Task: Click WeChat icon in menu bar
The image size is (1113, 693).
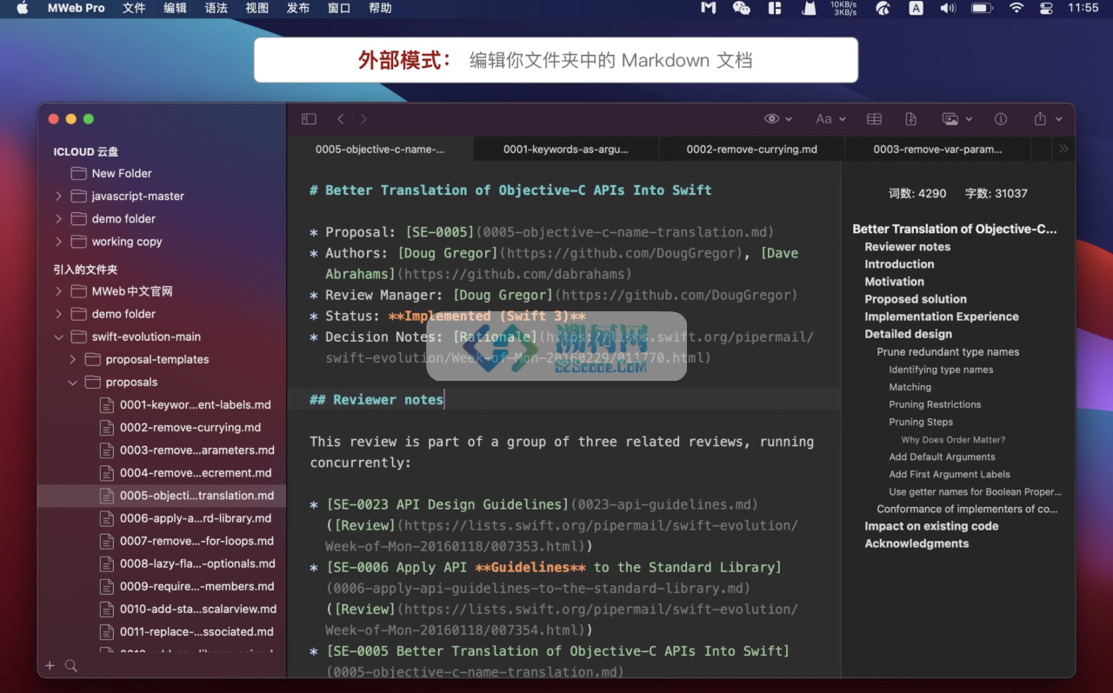Action: coord(742,8)
